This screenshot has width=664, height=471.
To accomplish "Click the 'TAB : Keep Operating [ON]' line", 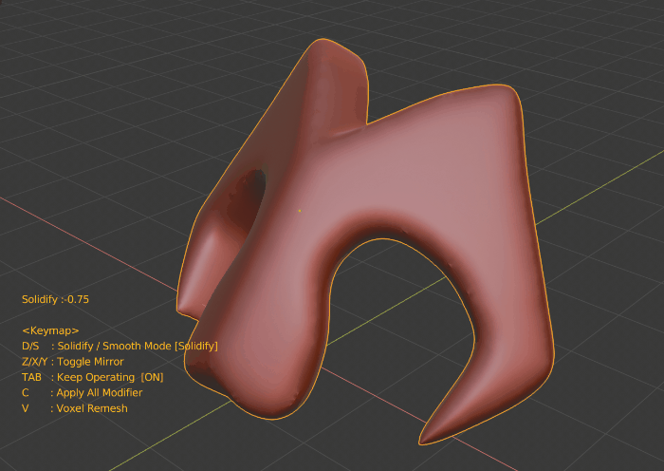I will point(92,377).
